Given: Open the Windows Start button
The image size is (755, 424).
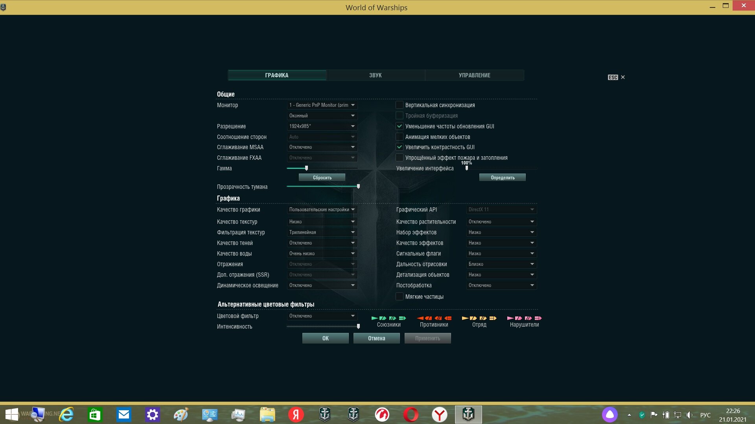Looking at the screenshot, I should click(12, 415).
